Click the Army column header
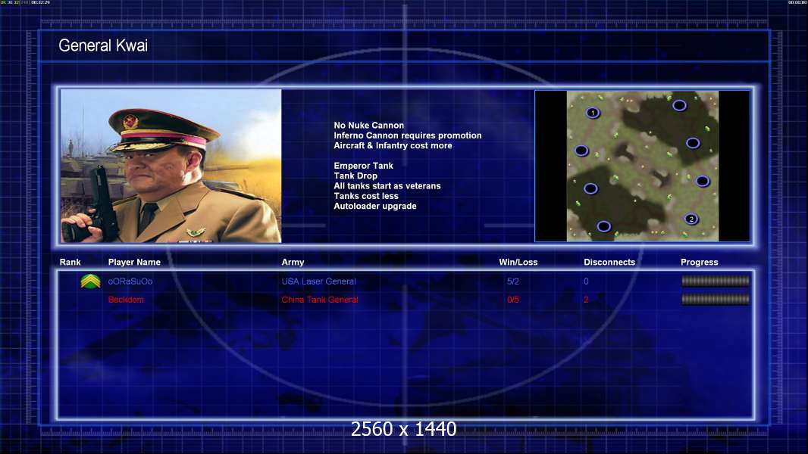 293,263
